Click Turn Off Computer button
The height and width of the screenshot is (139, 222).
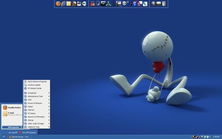pyautogui.click(x=28, y=132)
